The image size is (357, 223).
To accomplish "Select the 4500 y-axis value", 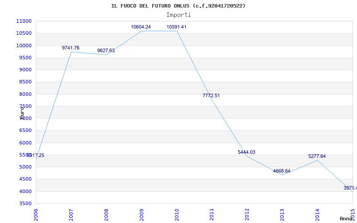I will [x=25, y=179].
